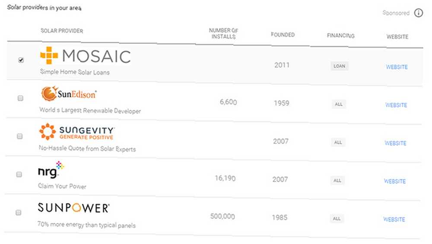Check the SunEdison provider checkbox
The width and height of the screenshot is (432, 244).
tap(20, 98)
